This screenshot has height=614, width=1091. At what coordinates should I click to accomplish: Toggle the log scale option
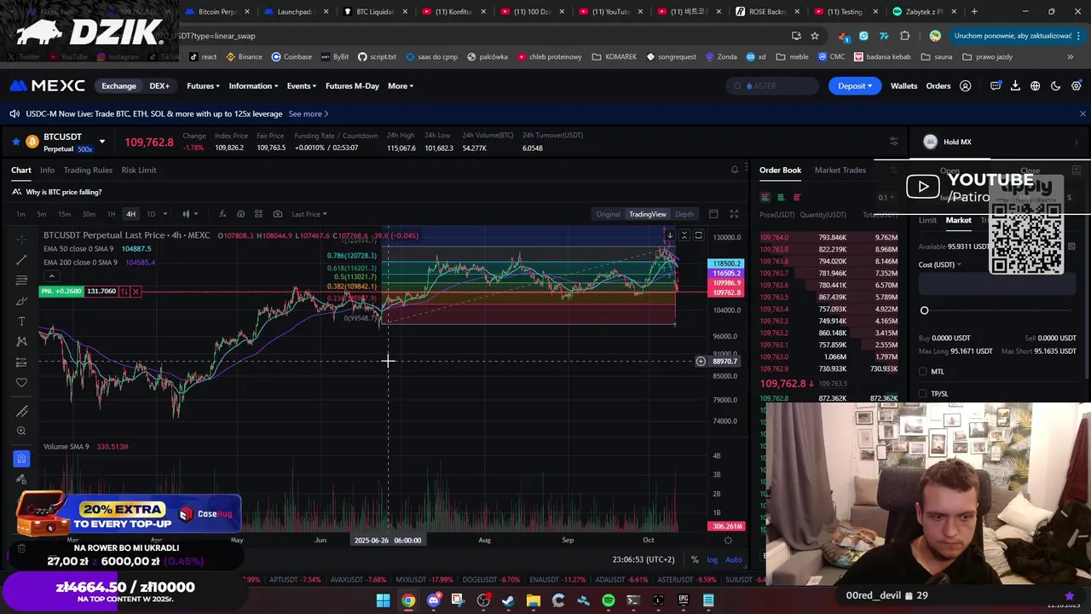pos(713,559)
